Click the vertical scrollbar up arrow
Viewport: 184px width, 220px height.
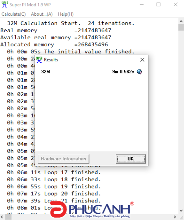coord(181,21)
